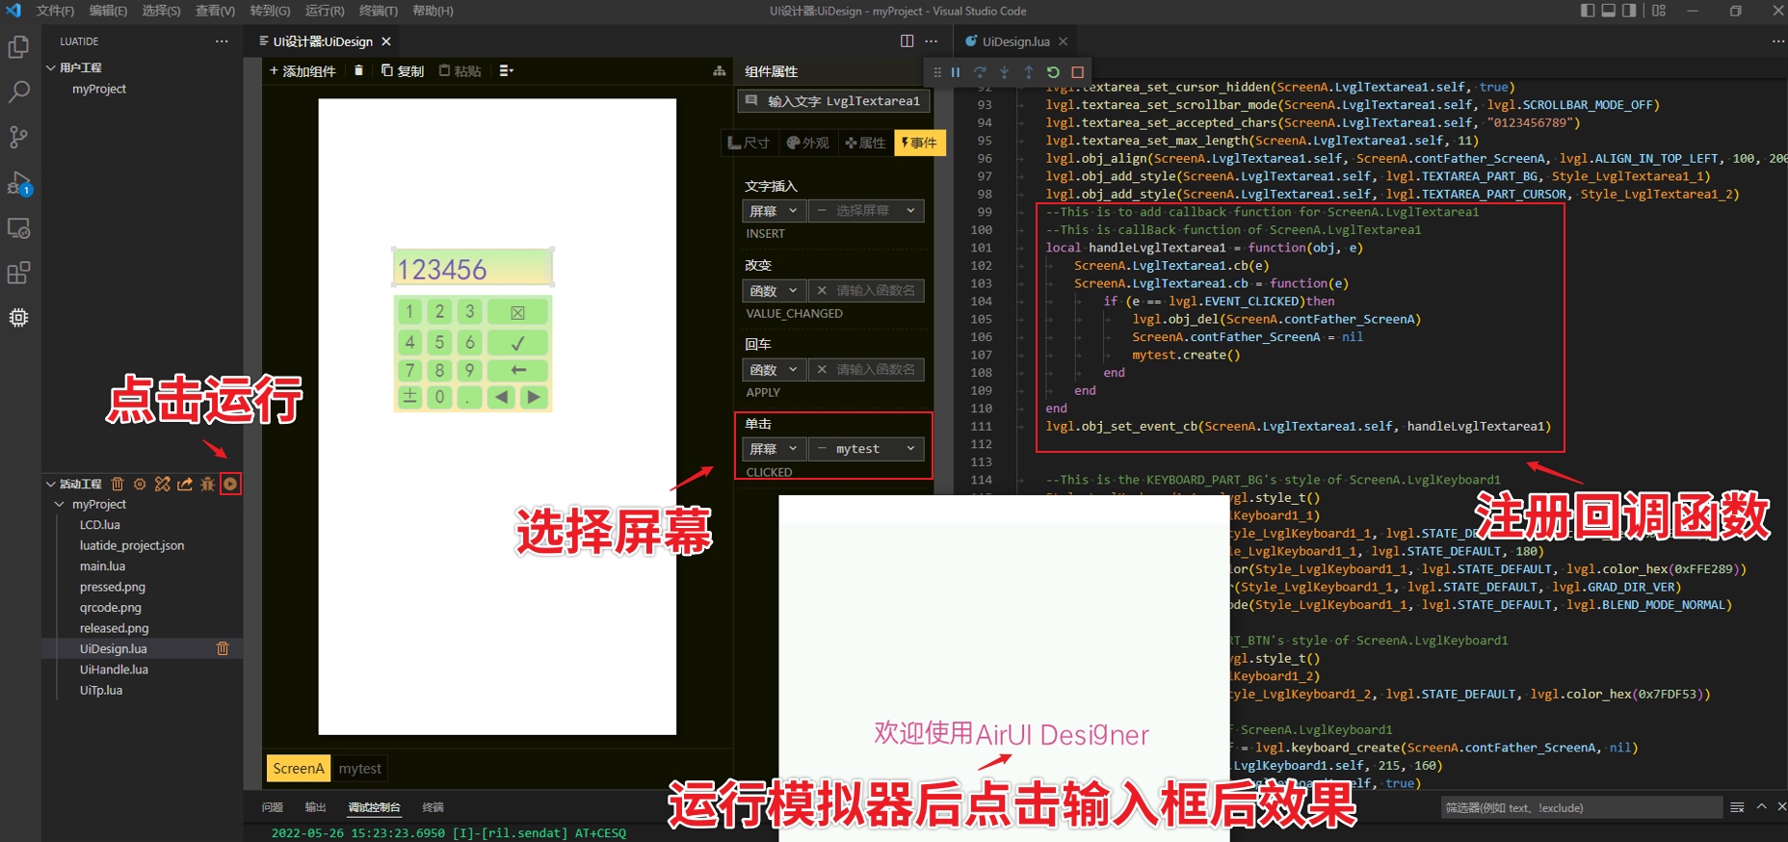
Task: Click 添加组件 add component button
Action: [302, 70]
